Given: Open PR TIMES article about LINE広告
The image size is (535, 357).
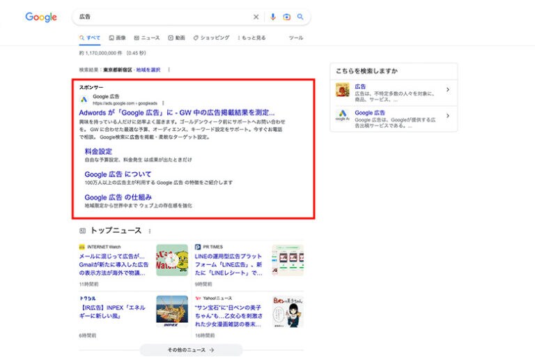Looking at the screenshot, I should click(228, 264).
